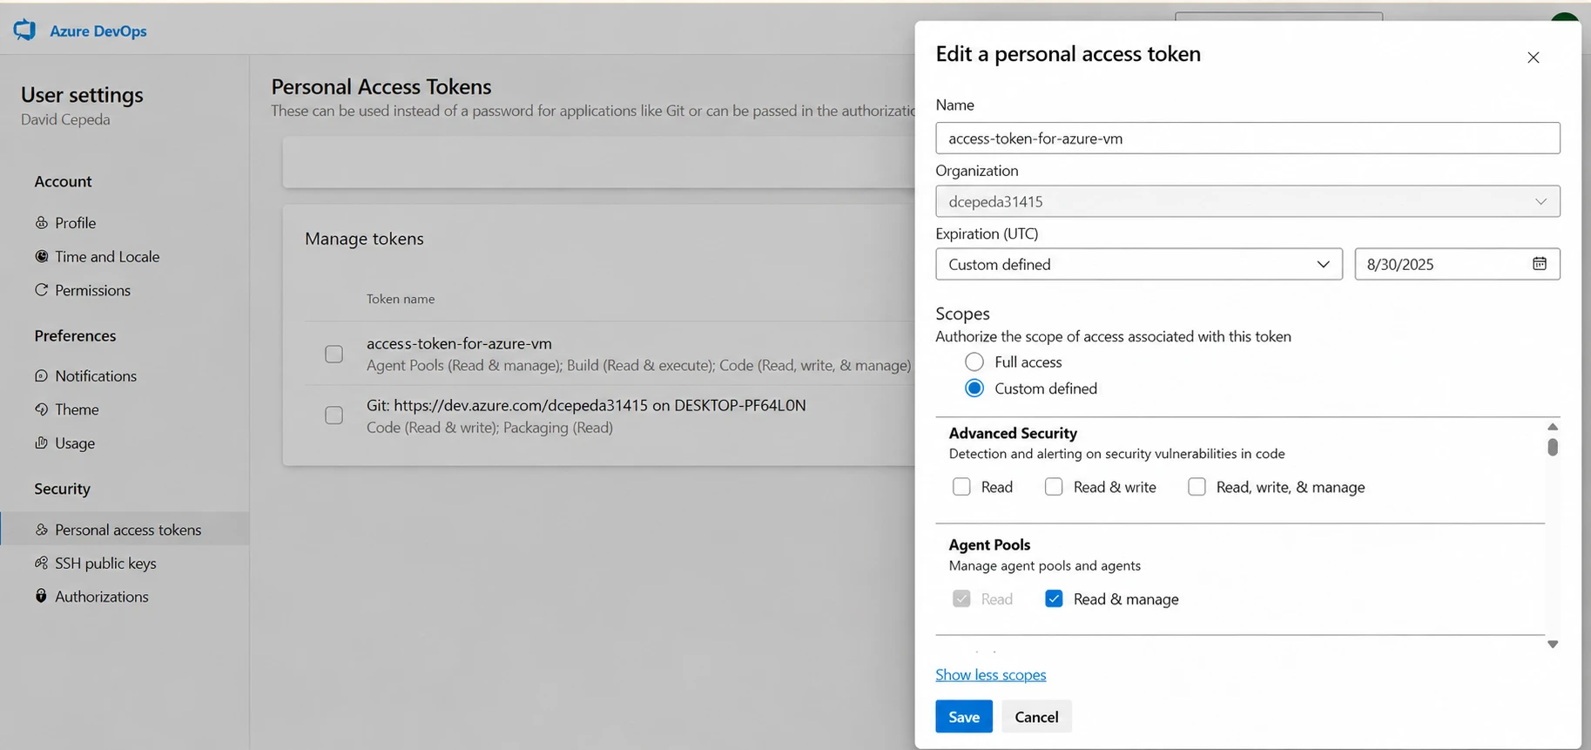Image resolution: width=1591 pixels, height=750 pixels.
Task: Click the scopes list scroll-down arrow
Action: [1553, 645]
